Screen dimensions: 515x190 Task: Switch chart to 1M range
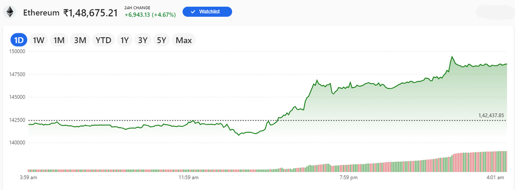(59, 40)
